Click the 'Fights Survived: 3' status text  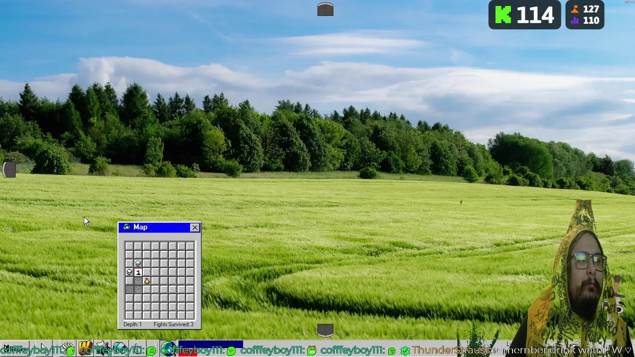click(174, 324)
